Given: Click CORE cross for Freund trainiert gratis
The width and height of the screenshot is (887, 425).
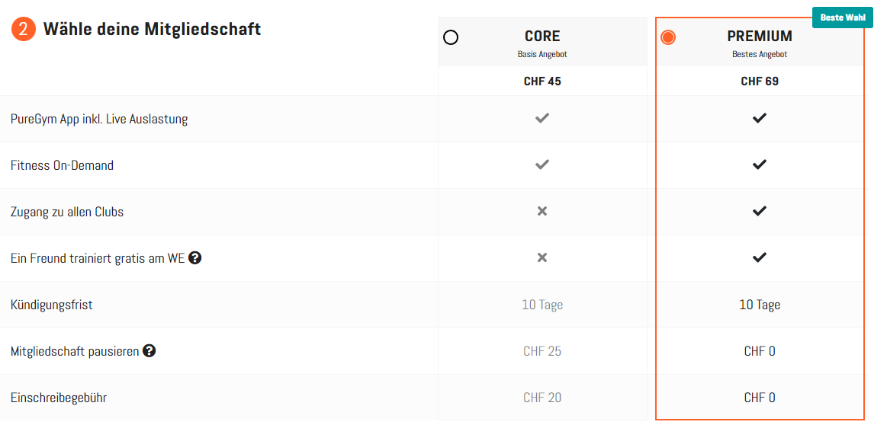Looking at the screenshot, I should point(542,258).
